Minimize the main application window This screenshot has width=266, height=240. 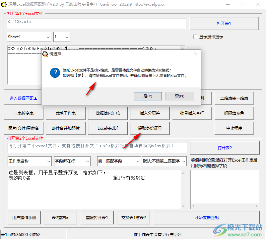point(228,4)
